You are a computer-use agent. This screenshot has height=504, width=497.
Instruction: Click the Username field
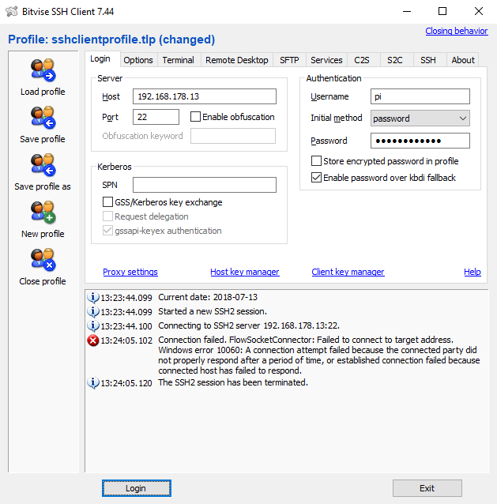pyautogui.click(x=420, y=96)
